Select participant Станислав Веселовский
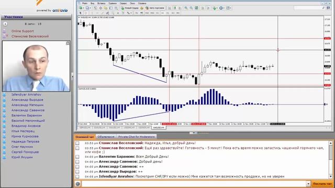Screen dimensions: 335x188 pyautogui.click(x=30, y=36)
